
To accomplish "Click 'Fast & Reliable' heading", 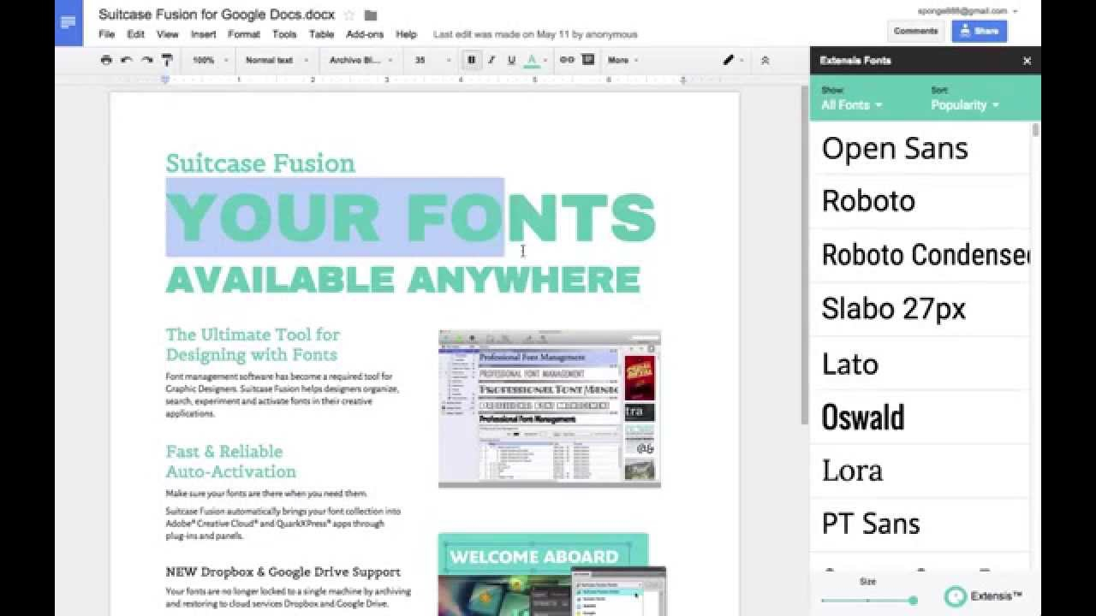I will pos(224,452).
